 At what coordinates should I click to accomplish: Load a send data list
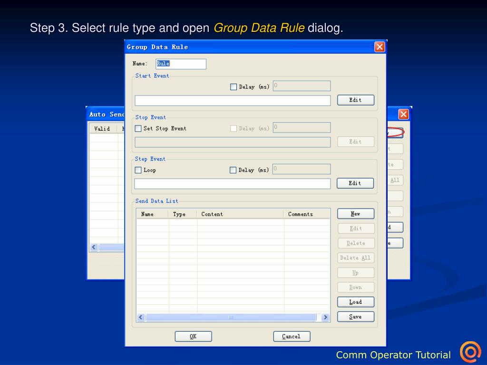pyautogui.click(x=356, y=302)
